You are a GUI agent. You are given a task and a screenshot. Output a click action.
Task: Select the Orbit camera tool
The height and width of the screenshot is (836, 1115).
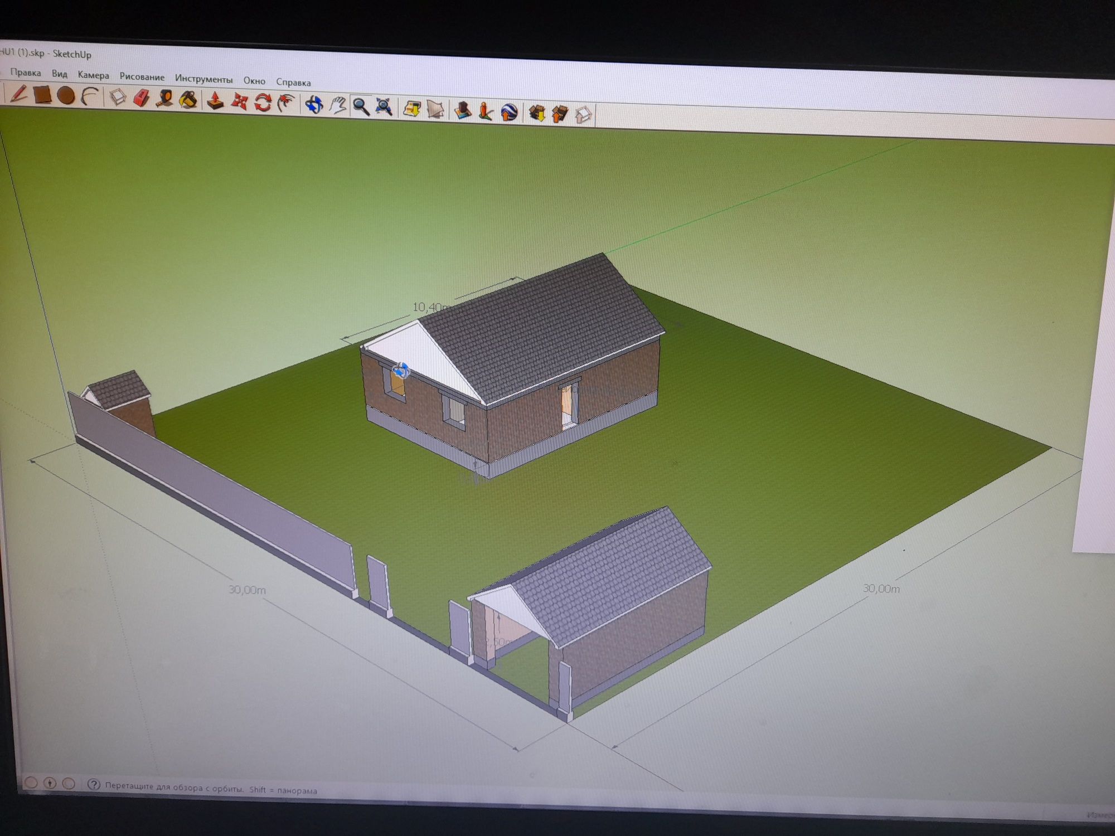pos(314,105)
